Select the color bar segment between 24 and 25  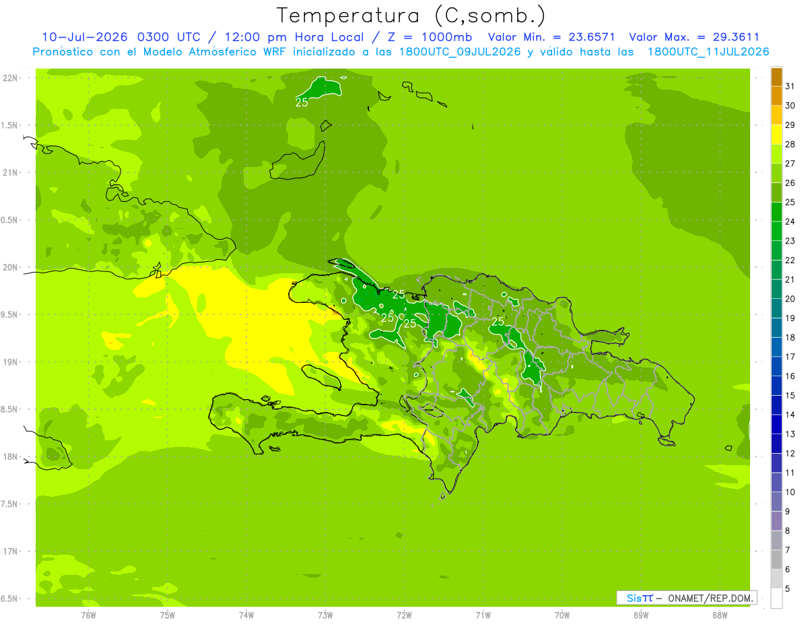pyautogui.click(x=776, y=212)
